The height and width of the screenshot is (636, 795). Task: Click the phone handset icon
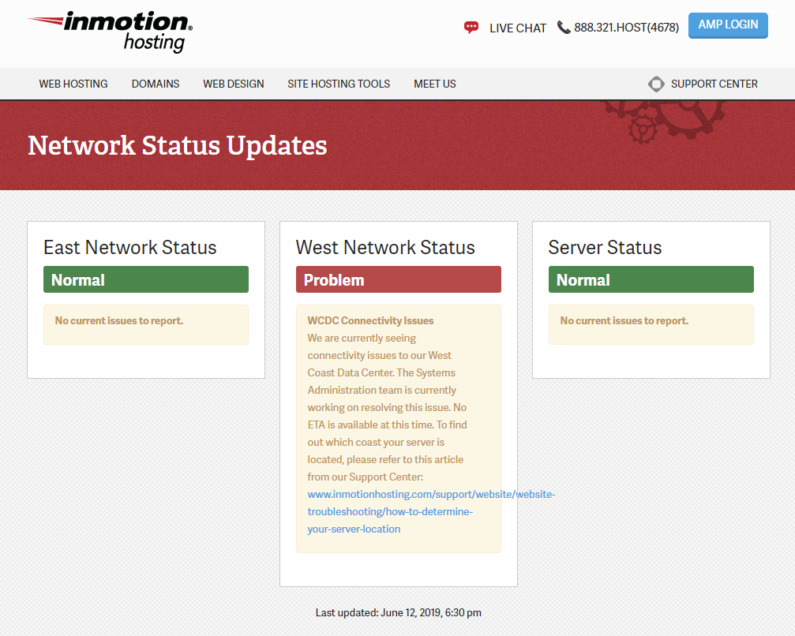tap(564, 28)
